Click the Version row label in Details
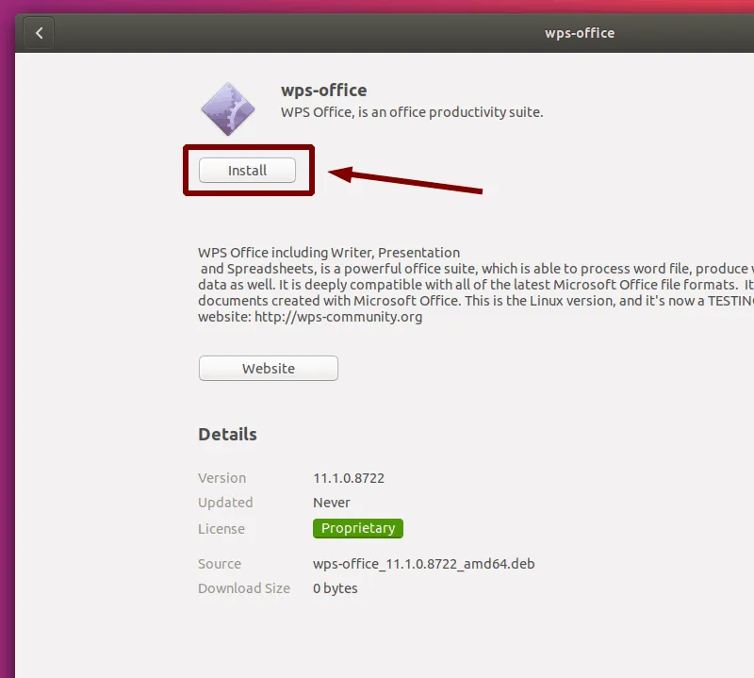The height and width of the screenshot is (678, 754). [x=221, y=477]
